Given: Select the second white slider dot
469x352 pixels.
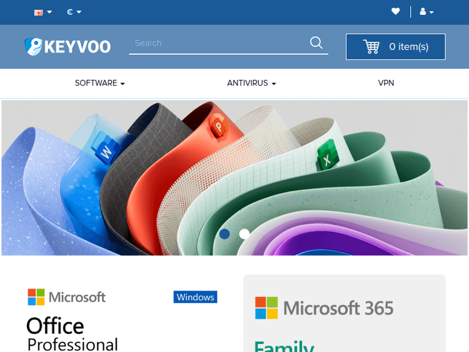Looking at the screenshot, I should click(x=244, y=234).
